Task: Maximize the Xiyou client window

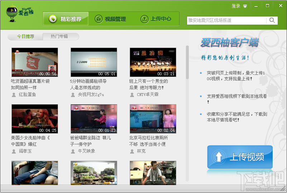Action: (x=267, y=6)
